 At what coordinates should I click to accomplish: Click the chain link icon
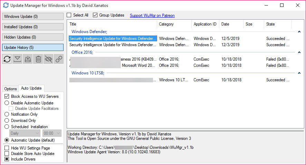click(x=59, y=59)
